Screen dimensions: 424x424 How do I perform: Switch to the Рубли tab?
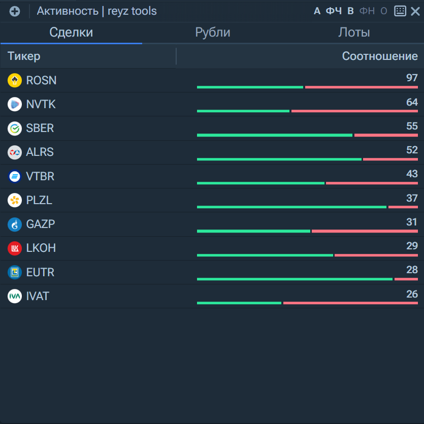[x=213, y=32]
